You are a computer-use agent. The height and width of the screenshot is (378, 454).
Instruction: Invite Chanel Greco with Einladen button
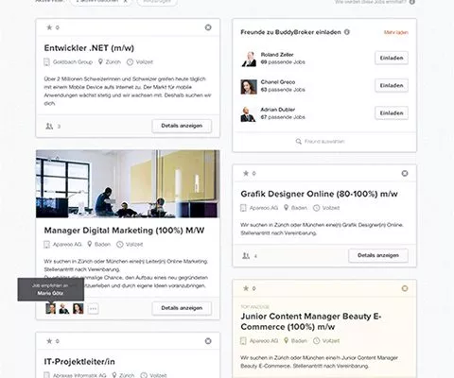(392, 85)
